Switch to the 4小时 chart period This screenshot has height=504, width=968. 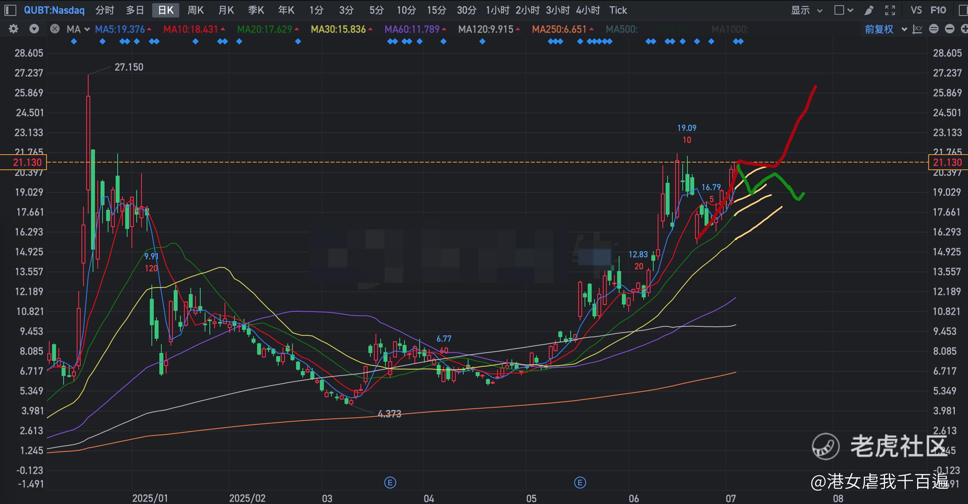tap(588, 10)
